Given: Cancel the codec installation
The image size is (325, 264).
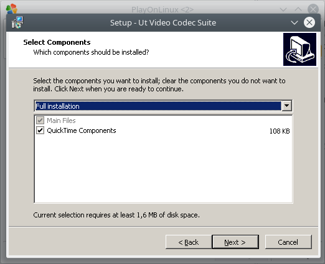Looking at the screenshot, I should tap(288, 242).
